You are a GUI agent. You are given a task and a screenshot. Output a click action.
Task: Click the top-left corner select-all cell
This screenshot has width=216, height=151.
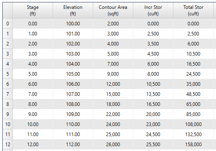pos(8,10)
